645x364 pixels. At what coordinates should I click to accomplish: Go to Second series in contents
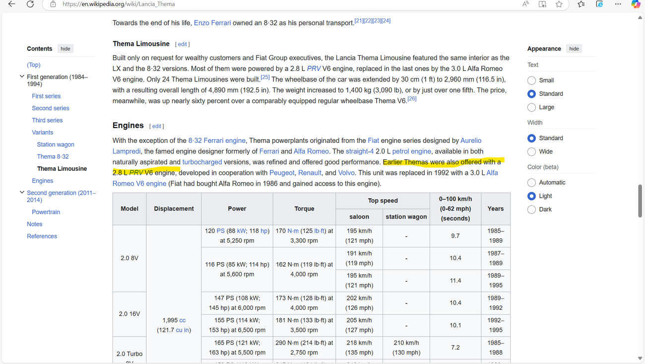51,108
